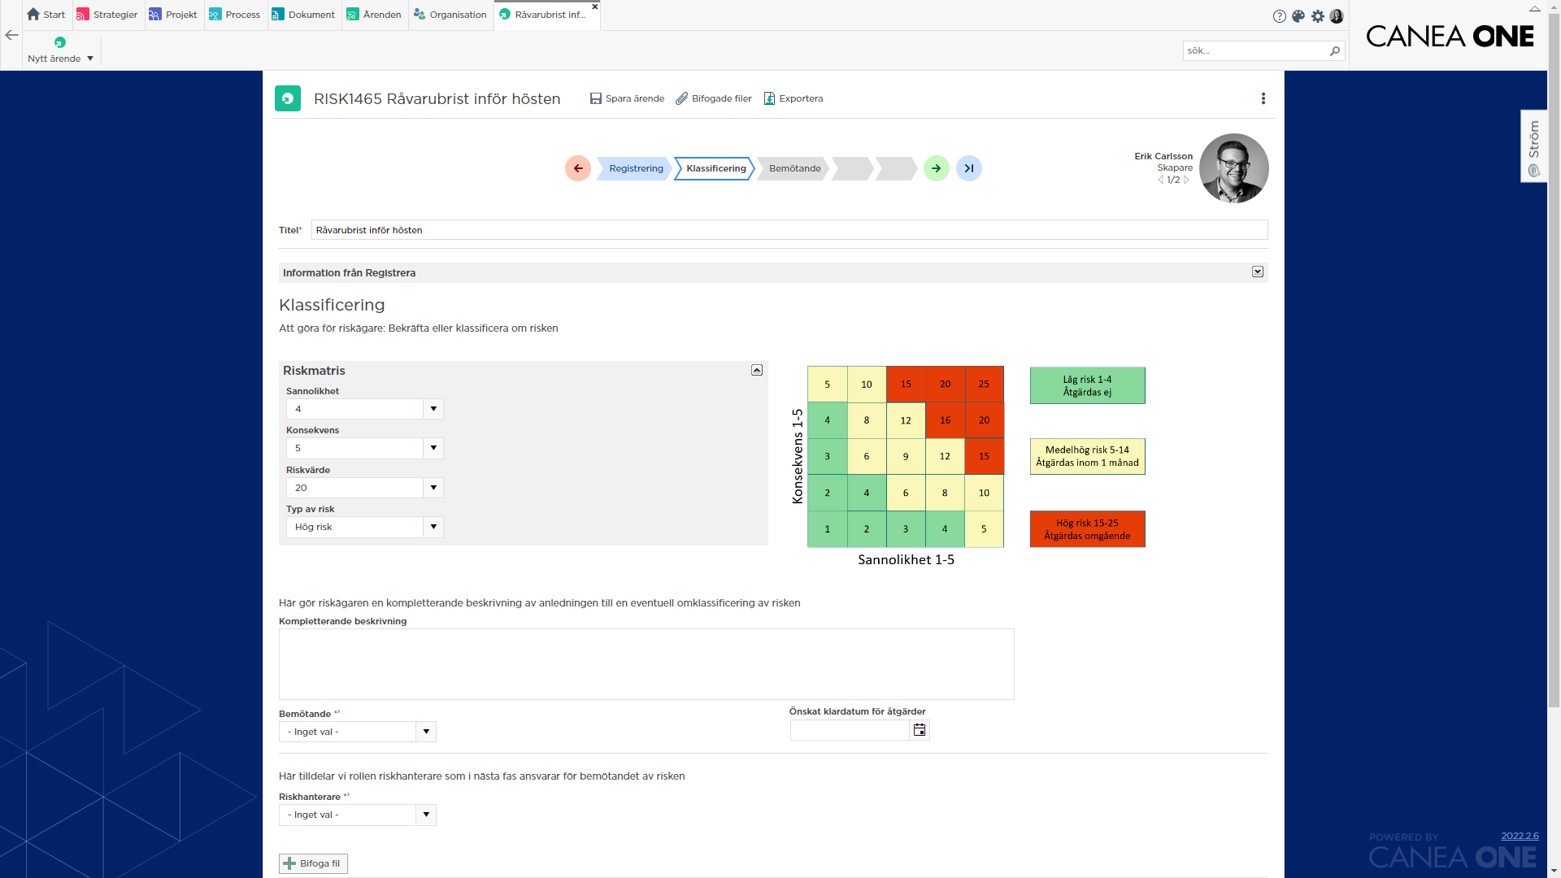Open Bifogade filer paperclip attachment icon
This screenshot has width=1561, height=878.
[x=713, y=98]
